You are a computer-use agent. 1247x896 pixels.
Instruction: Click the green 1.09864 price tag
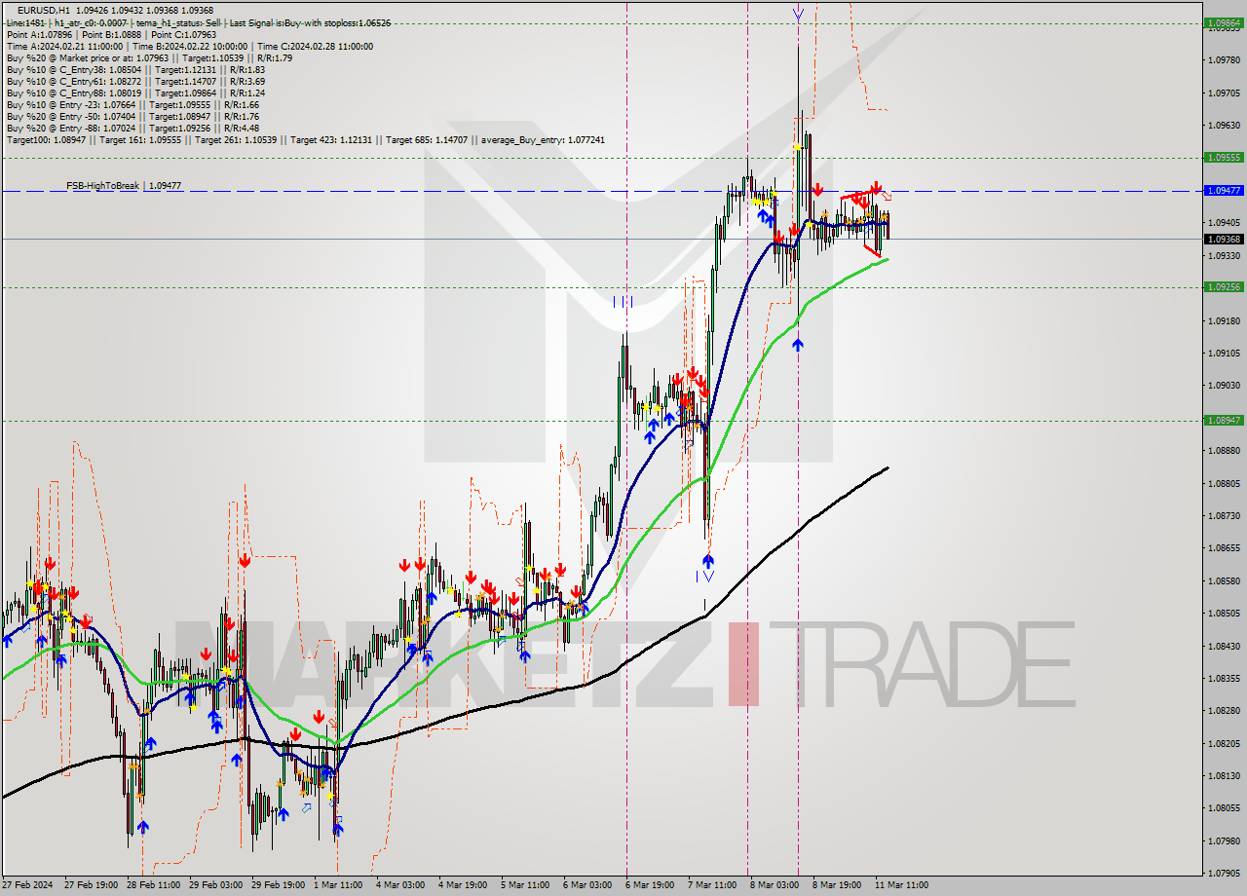[x=1223, y=22]
